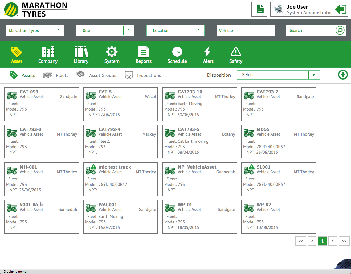Click the green plus add asset icon
Screen dimensions: 351x274
tap(343, 75)
